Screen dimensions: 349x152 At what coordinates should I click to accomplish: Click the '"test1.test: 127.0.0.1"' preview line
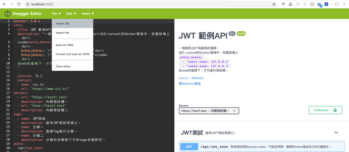coord(206,62)
